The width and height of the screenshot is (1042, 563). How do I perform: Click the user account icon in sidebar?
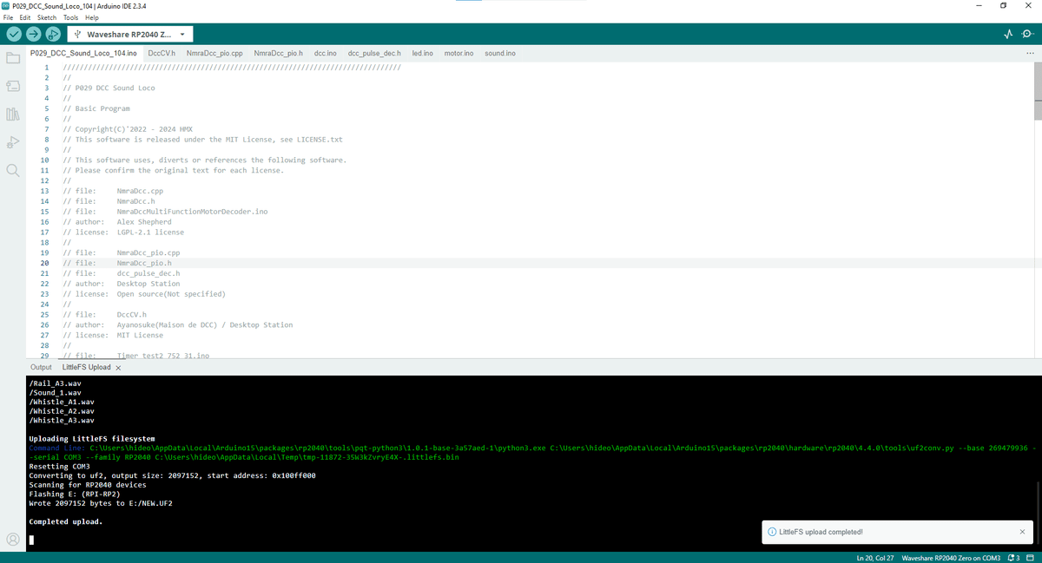pos(13,539)
